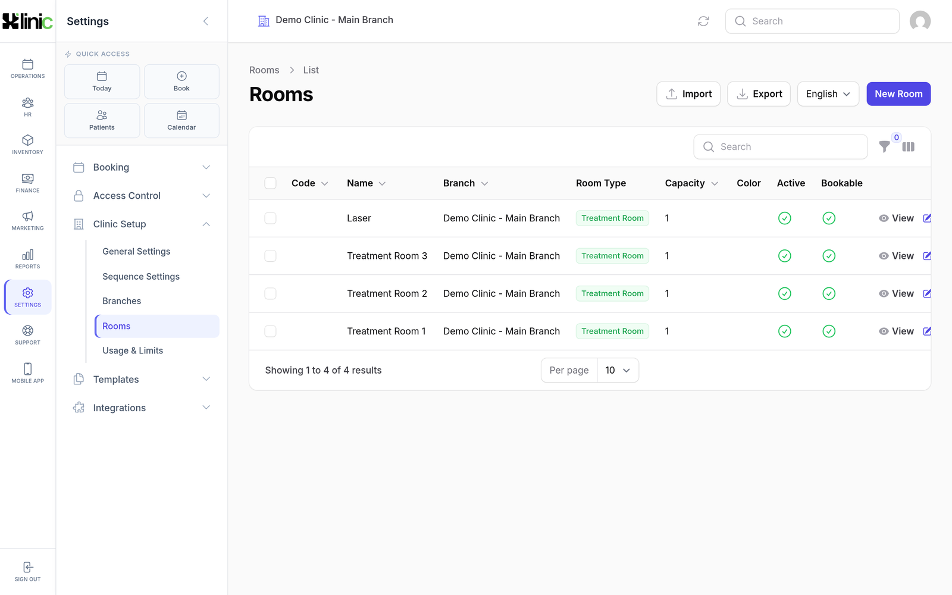Edit Treatment Room 2 via pencil icon
The height and width of the screenshot is (595, 952).
tap(927, 293)
